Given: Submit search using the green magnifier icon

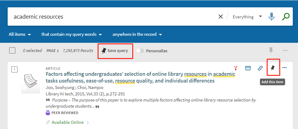Looking at the screenshot, I should [286, 17].
